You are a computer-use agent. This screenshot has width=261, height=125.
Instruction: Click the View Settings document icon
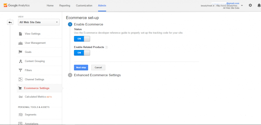[x=20, y=34]
